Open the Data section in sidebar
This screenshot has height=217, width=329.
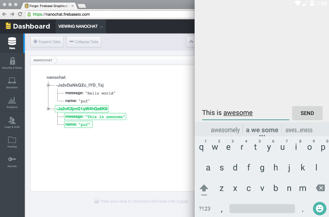[12, 43]
